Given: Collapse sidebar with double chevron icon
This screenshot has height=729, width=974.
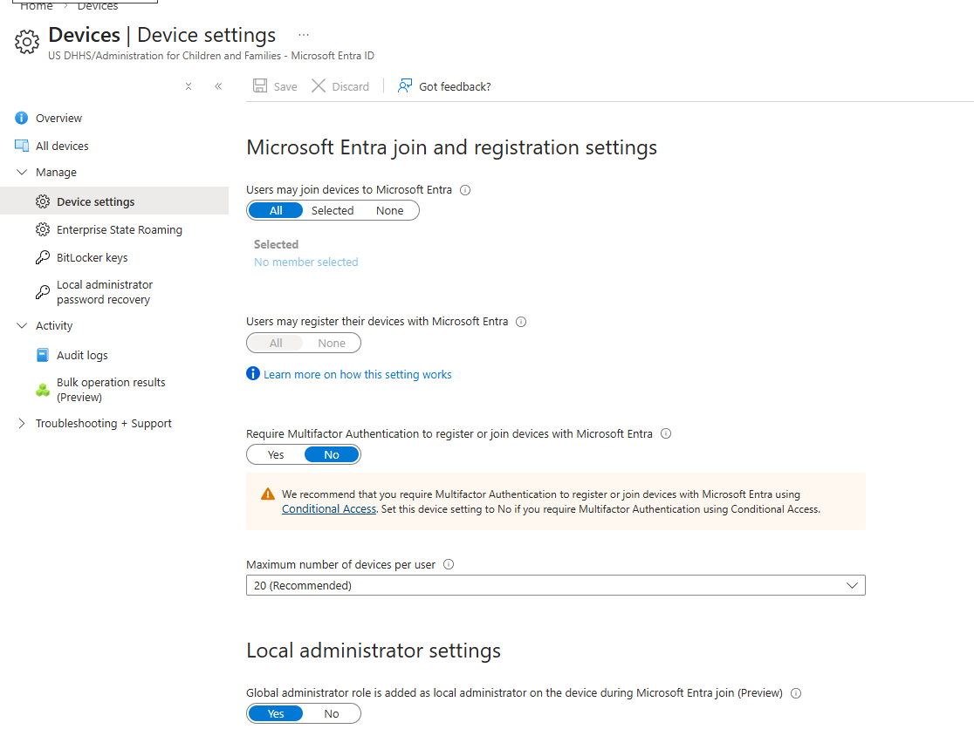Looking at the screenshot, I should [x=218, y=86].
